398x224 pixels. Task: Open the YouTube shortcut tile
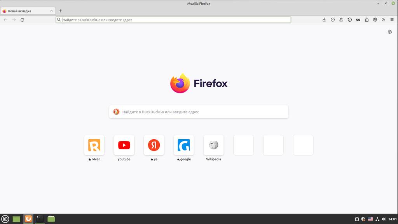[124, 145]
